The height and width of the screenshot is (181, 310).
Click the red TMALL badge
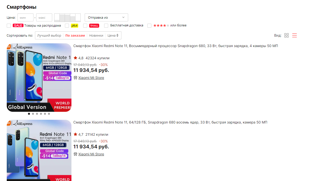[x=94, y=25]
